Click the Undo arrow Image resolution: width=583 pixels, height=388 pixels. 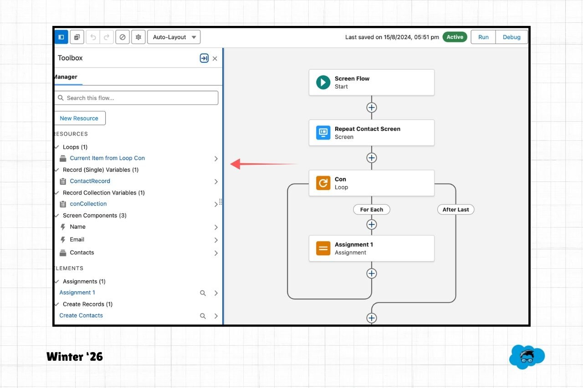pos(93,37)
